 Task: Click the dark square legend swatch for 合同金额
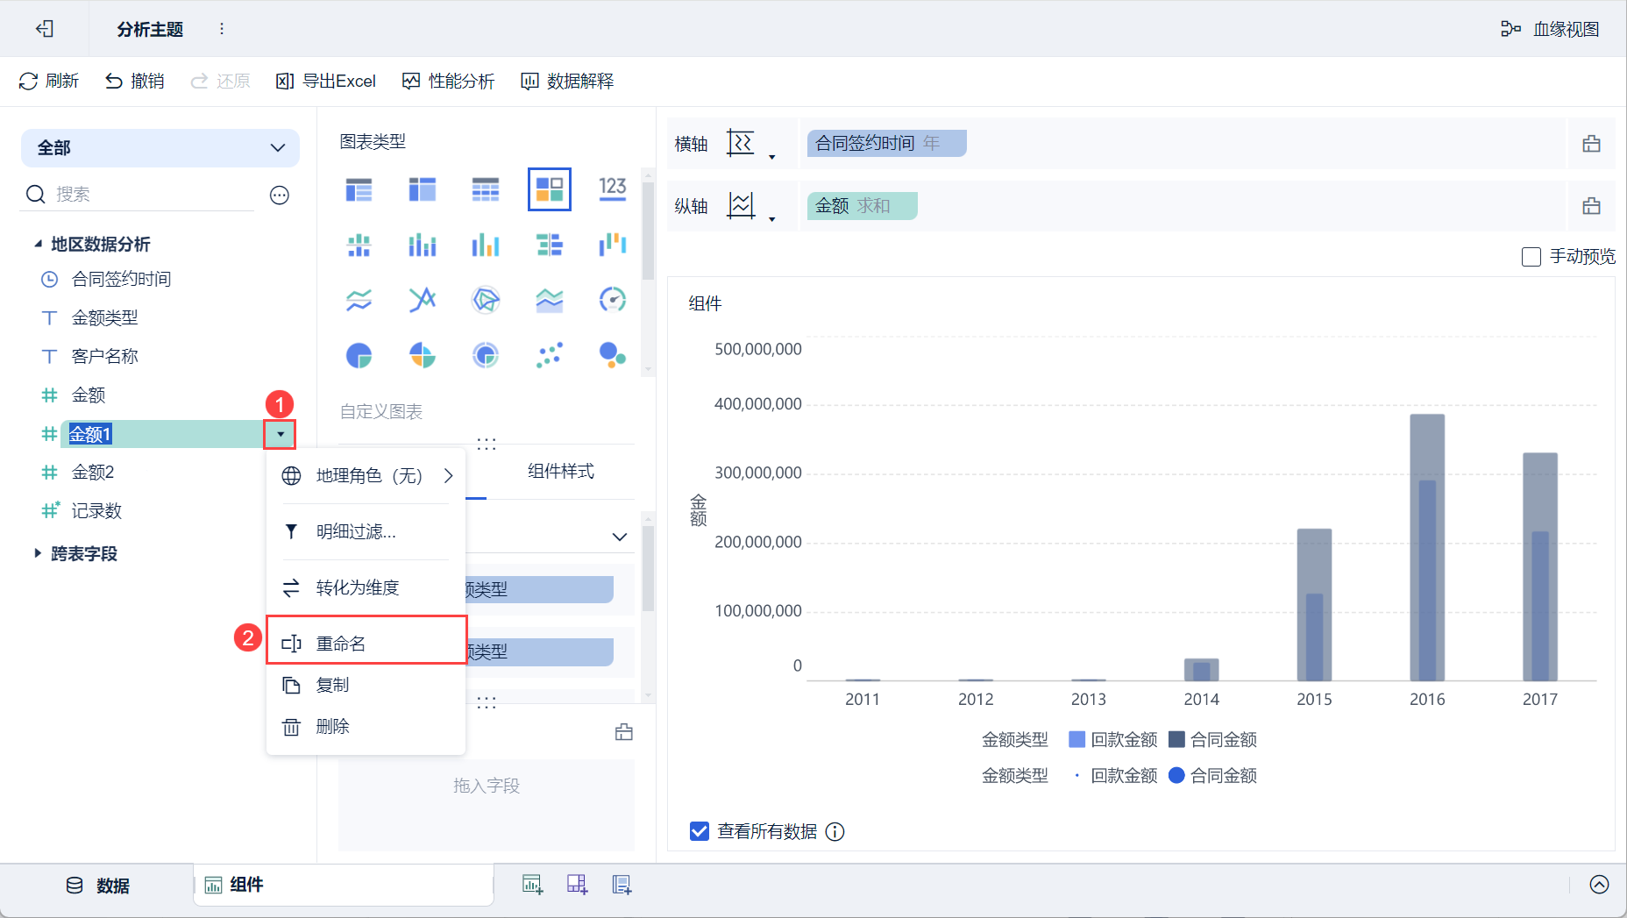tap(1177, 739)
